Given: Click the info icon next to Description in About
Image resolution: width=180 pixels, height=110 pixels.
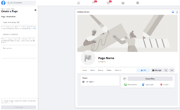Looking at the screenshot, I should pyautogui.click(x=83, y=82).
